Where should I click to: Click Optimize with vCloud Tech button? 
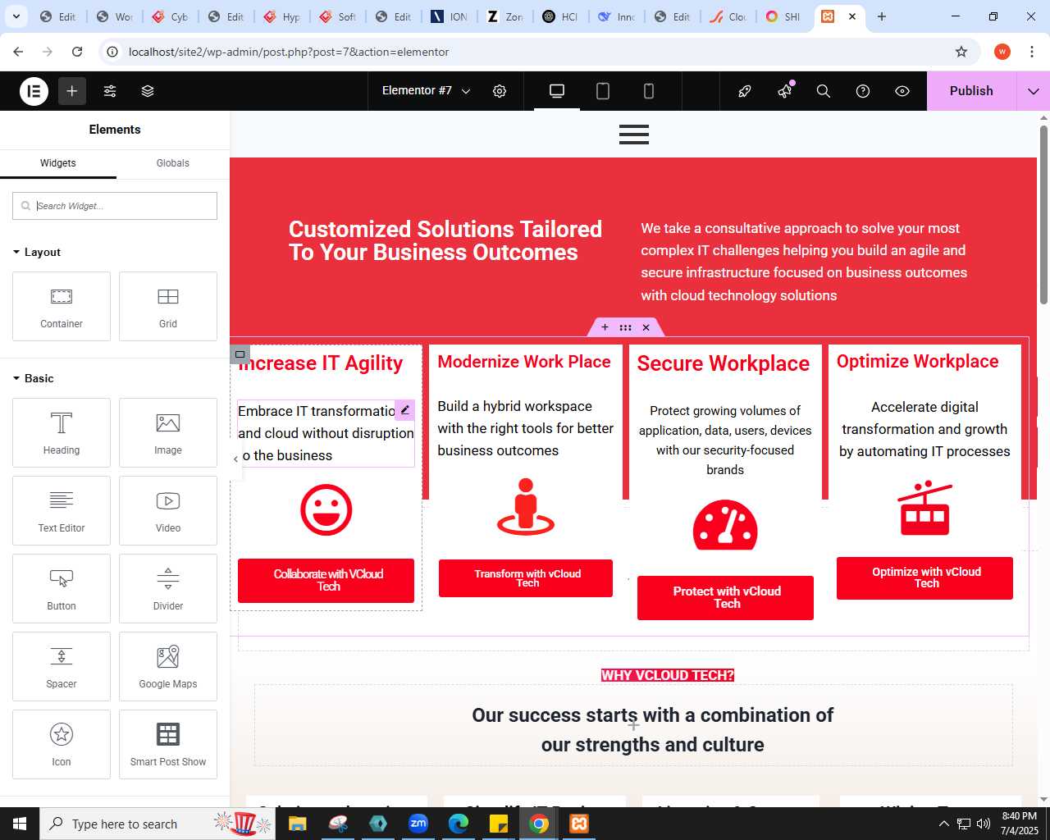click(924, 577)
